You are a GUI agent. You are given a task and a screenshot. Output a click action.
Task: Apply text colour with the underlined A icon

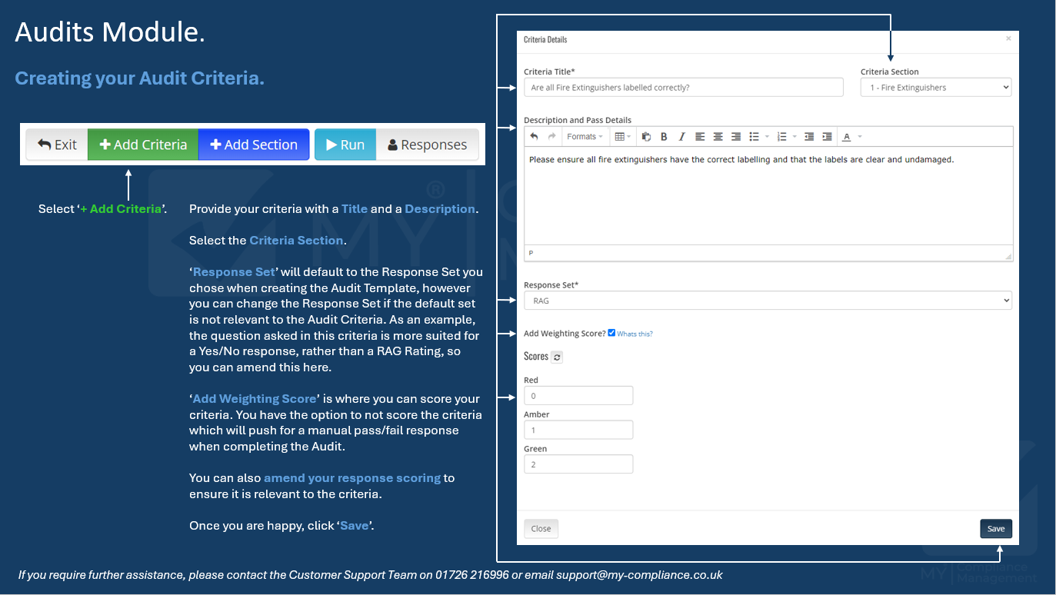coord(847,137)
